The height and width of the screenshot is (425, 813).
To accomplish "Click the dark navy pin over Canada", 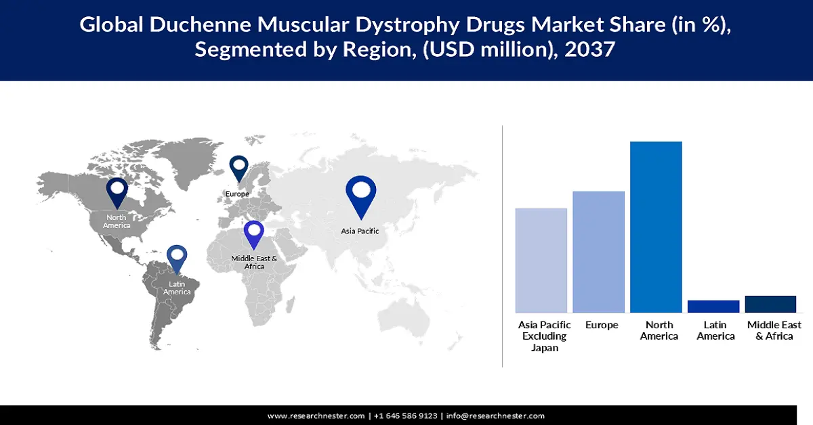I will click(118, 193).
